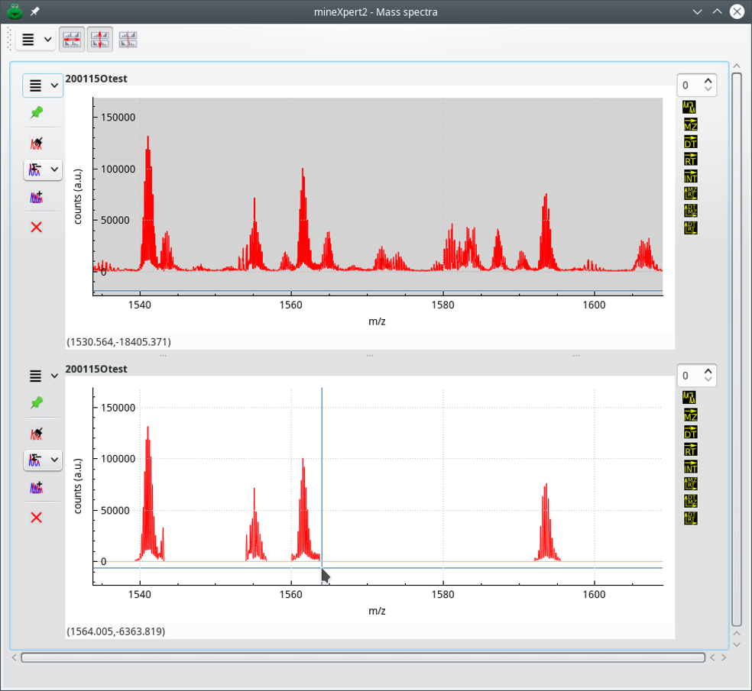Expand the bottom plot's trace operation dropdown
Viewport: 752px width, 691px height.
[53, 460]
